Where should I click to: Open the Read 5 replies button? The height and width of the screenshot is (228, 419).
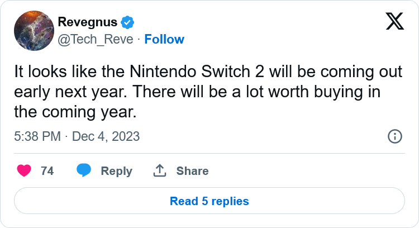[209, 201]
